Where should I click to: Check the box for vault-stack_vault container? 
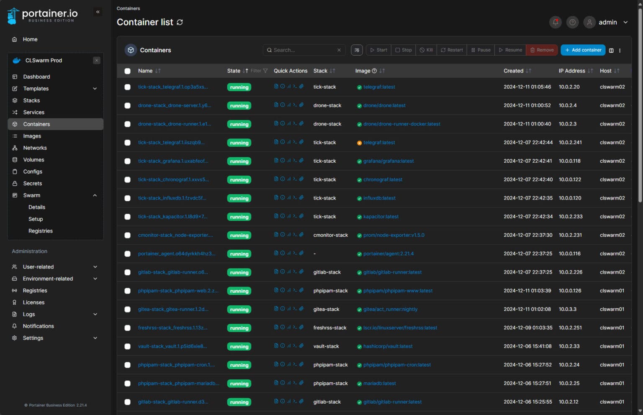pyautogui.click(x=127, y=346)
